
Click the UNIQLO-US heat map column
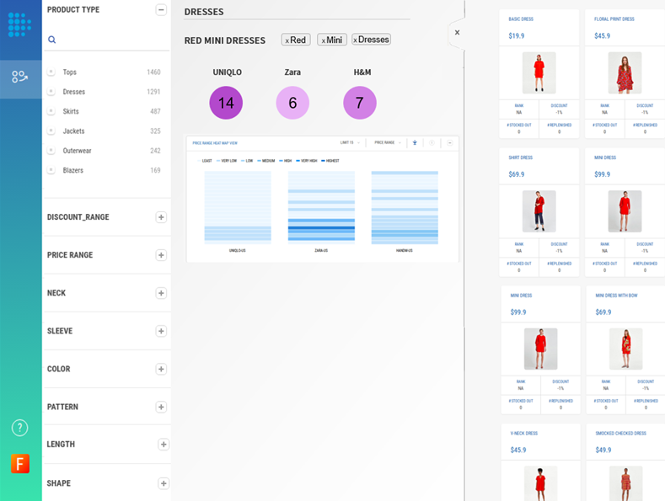point(238,207)
